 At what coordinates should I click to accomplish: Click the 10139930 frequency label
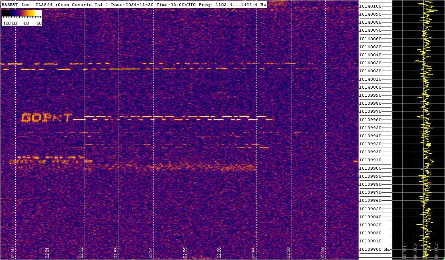click(x=370, y=144)
